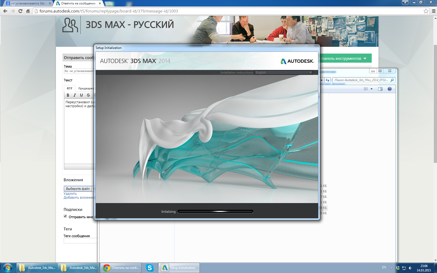
Task: Open Explorer address history dropdown arrow
Action: [x=322, y=80]
